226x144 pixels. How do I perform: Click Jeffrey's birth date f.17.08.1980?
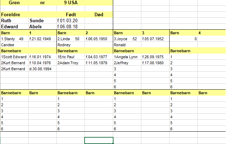click(x=155, y=63)
